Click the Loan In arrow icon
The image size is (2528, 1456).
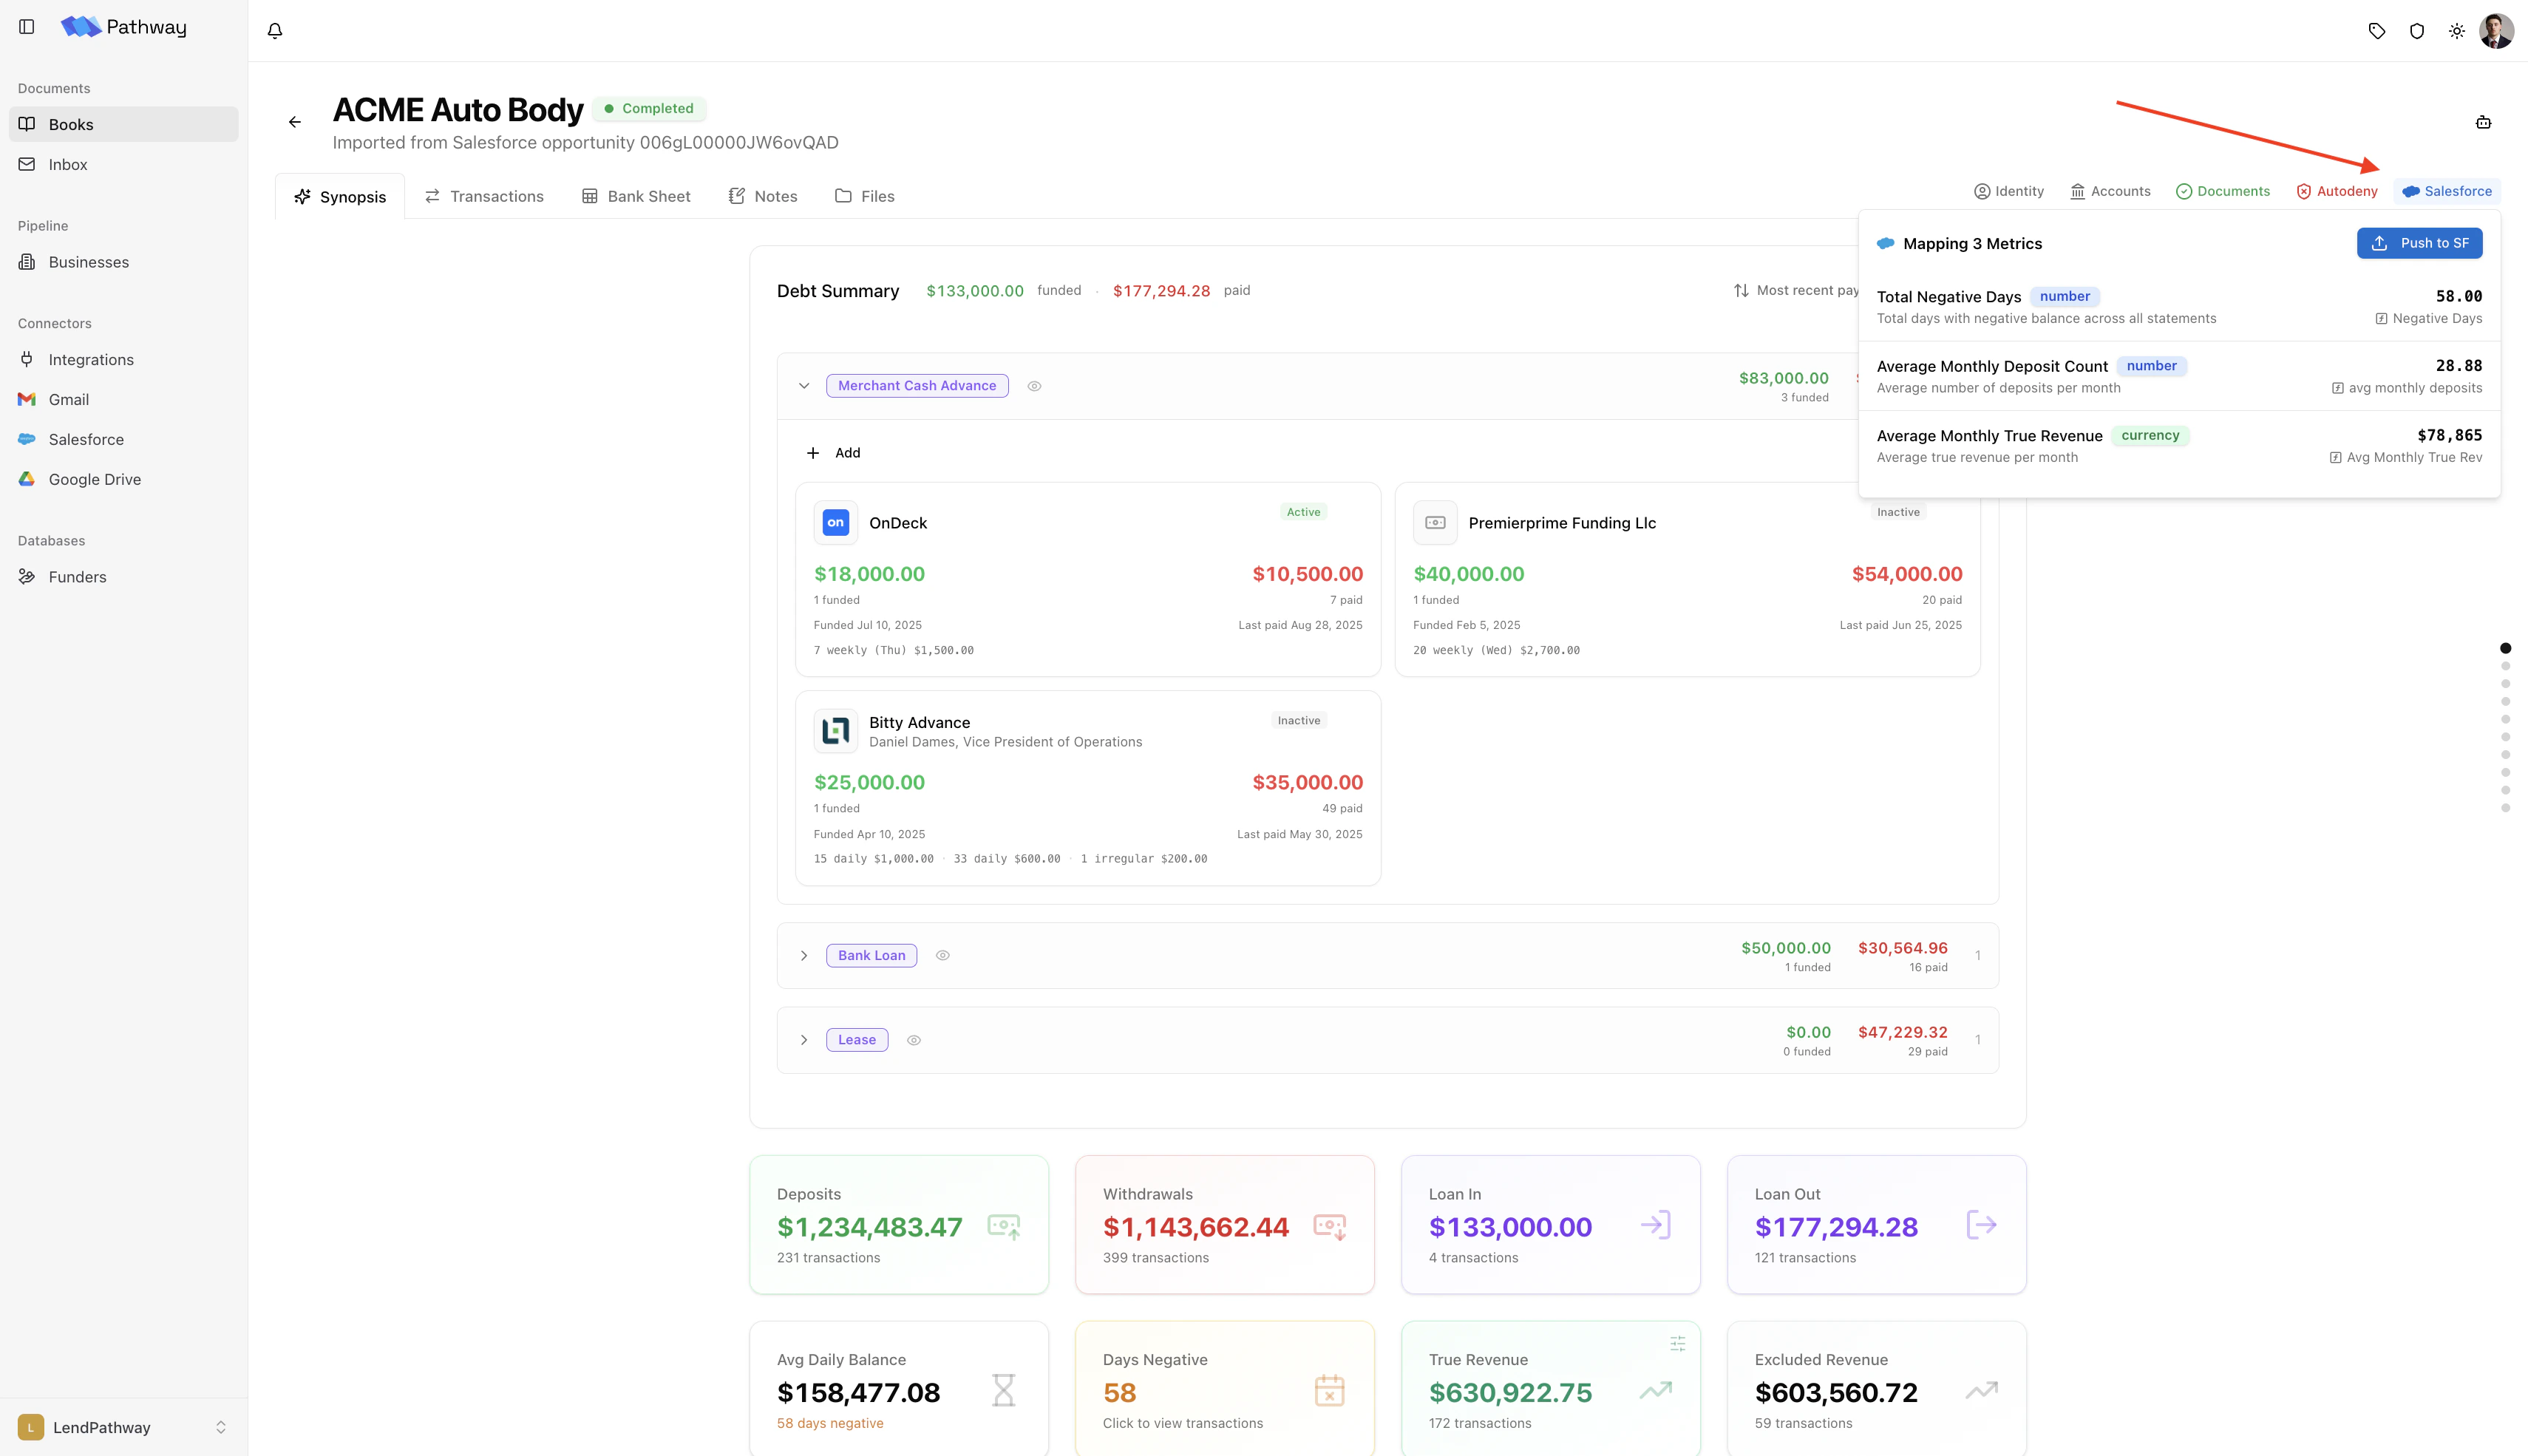[x=1656, y=1225]
